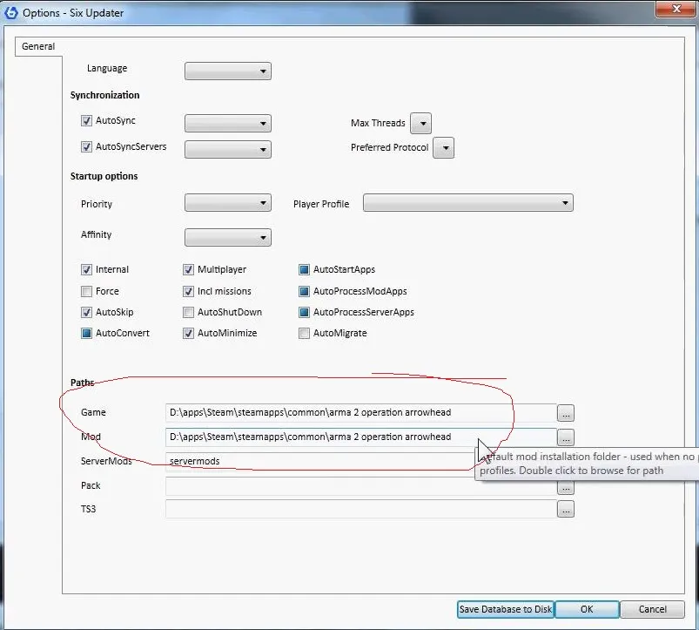Expand the Preferred Protocol dropdown

point(443,148)
